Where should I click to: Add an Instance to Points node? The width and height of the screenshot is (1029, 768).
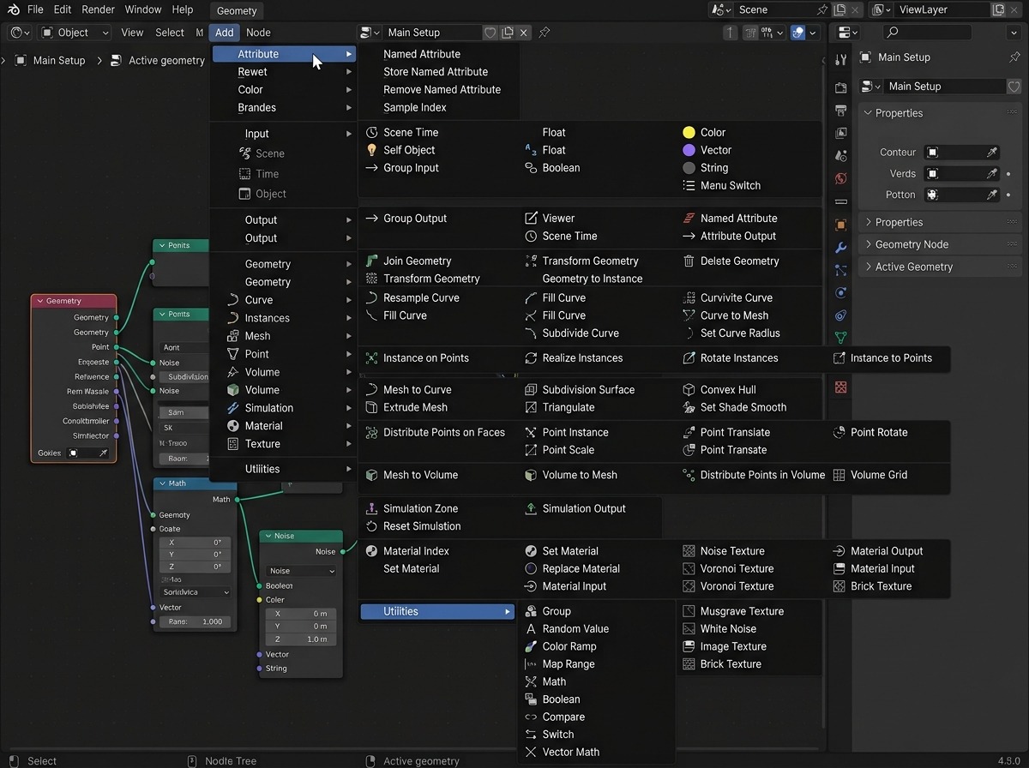[x=889, y=358]
